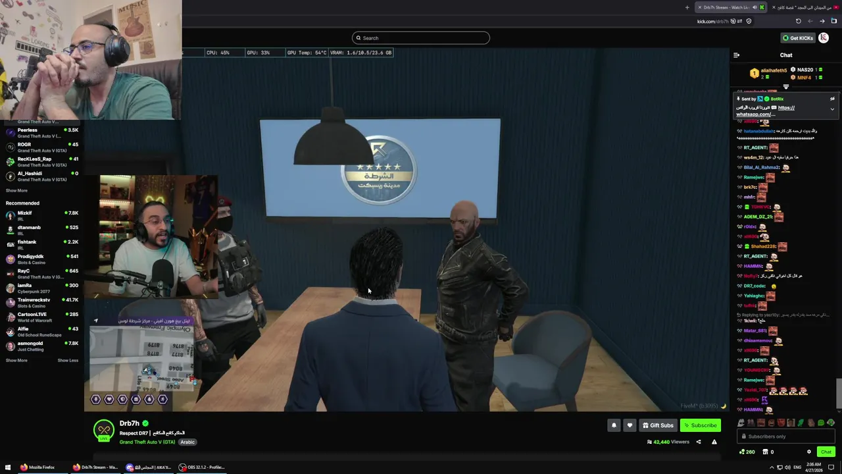Click the Subscribers only chat input

pos(786,436)
